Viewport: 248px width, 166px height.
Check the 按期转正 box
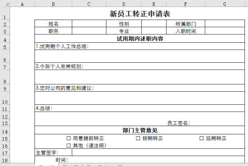tap(138, 138)
